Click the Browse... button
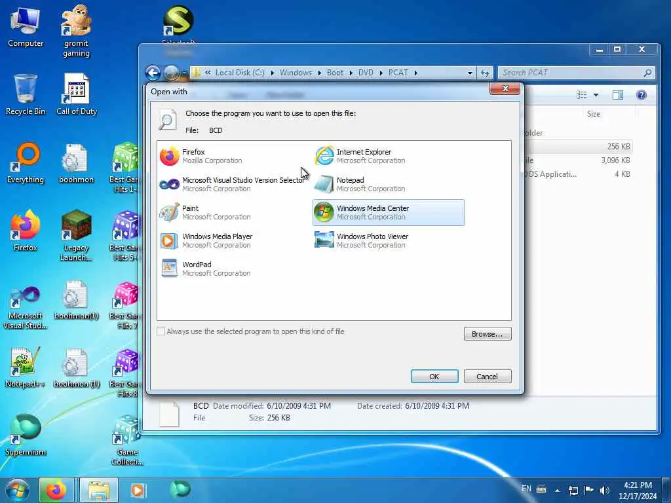Screen dimensions: 671x503 [x=488, y=334]
